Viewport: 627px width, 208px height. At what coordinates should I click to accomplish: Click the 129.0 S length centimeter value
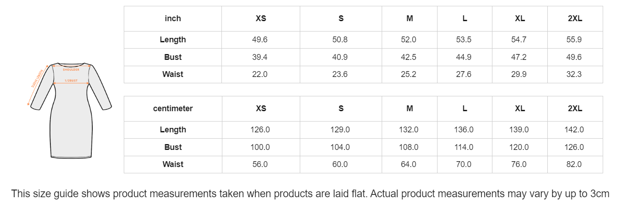[340, 130]
